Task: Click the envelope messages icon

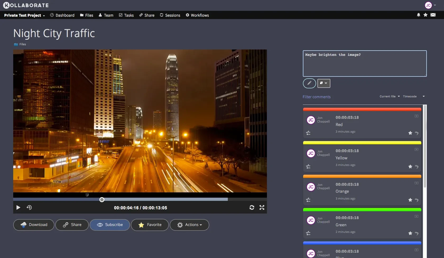Action: coord(433,15)
